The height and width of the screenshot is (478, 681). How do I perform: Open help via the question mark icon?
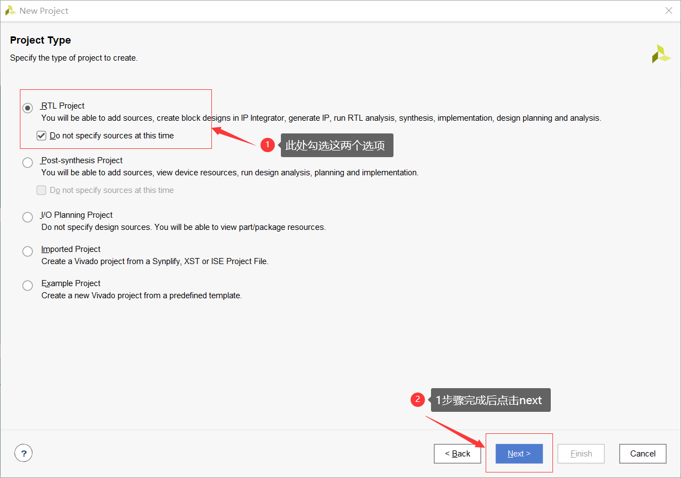pyautogui.click(x=24, y=453)
